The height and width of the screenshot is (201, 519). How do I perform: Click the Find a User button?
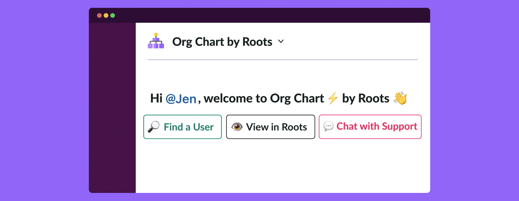[x=182, y=127]
